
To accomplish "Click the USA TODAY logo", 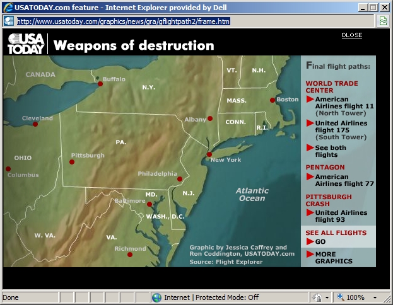I will coord(26,44).
